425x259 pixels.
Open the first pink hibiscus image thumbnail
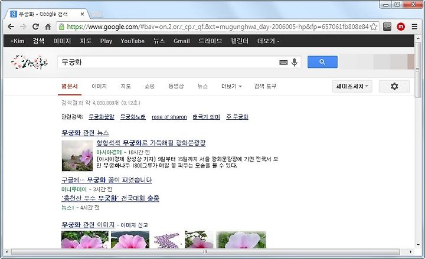click(x=85, y=240)
